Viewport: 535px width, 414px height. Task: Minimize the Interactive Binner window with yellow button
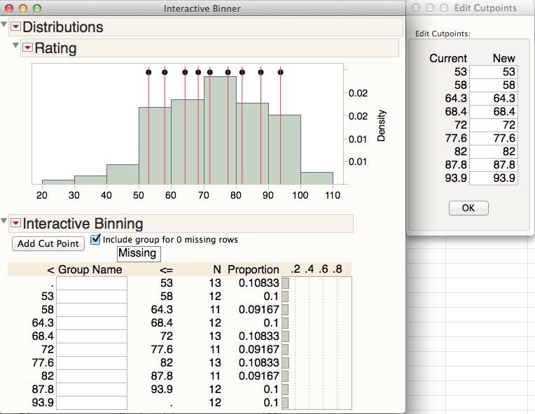tap(22, 8)
